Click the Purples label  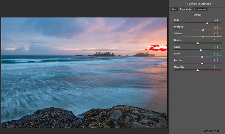pyautogui.click(x=178, y=60)
